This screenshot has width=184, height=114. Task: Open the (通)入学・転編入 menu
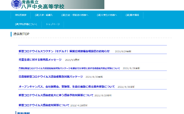pos(44,15)
